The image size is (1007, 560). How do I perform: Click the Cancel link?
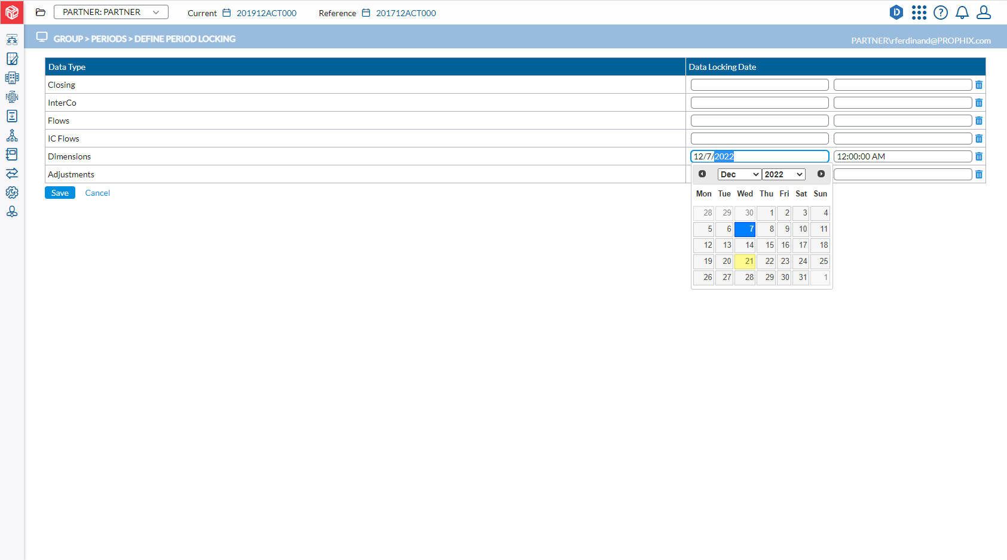pyautogui.click(x=97, y=193)
